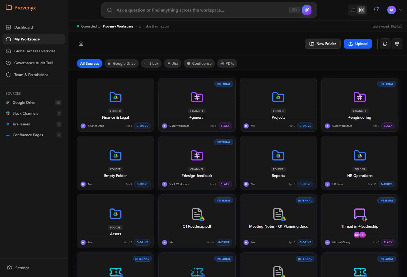Click the Apr 6 date on Q1 Roadmap.pdf
407x277 pixels.
tap(210, 242)
